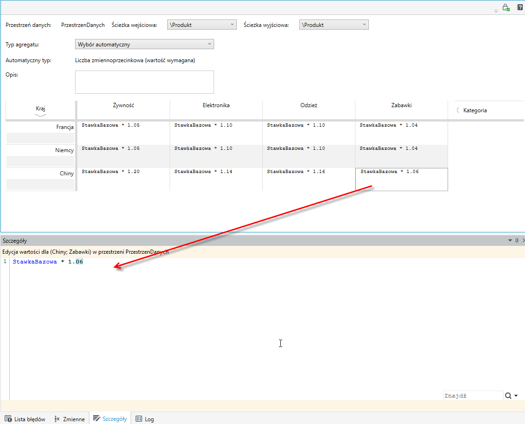Select the Zabawki column header

pyautogui.click(x=401, y=105)
